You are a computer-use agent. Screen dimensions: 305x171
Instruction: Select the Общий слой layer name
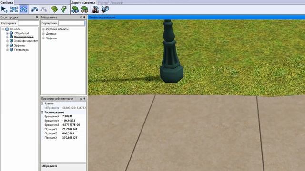point(21,33)
